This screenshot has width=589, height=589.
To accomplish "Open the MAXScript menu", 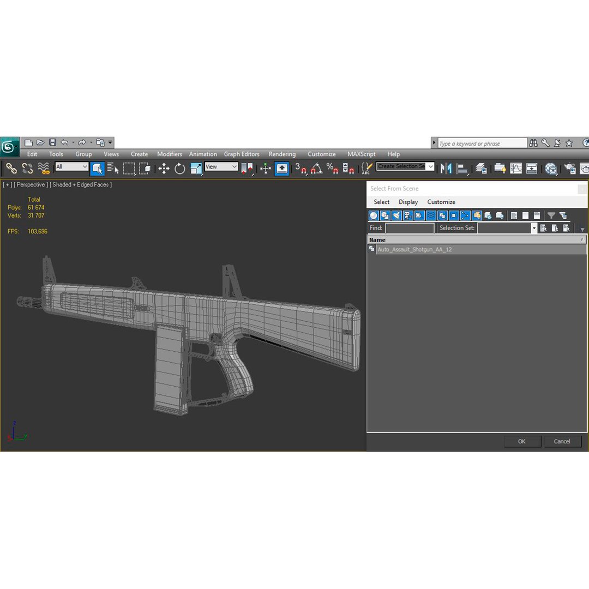I will (x=362, y=154).
